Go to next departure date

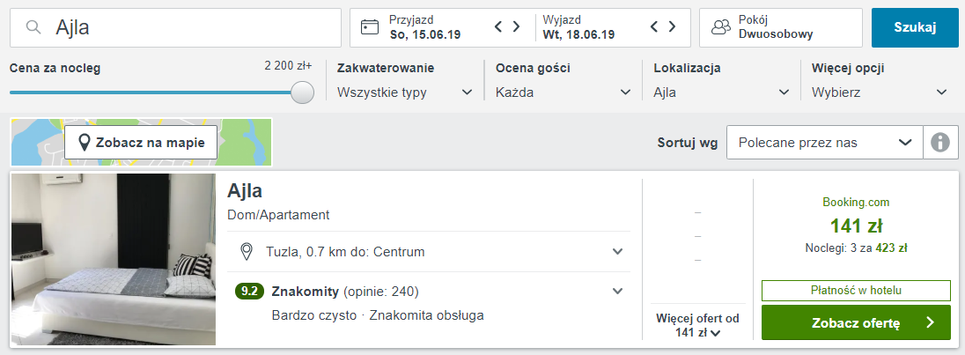click(x=673, y=27)
